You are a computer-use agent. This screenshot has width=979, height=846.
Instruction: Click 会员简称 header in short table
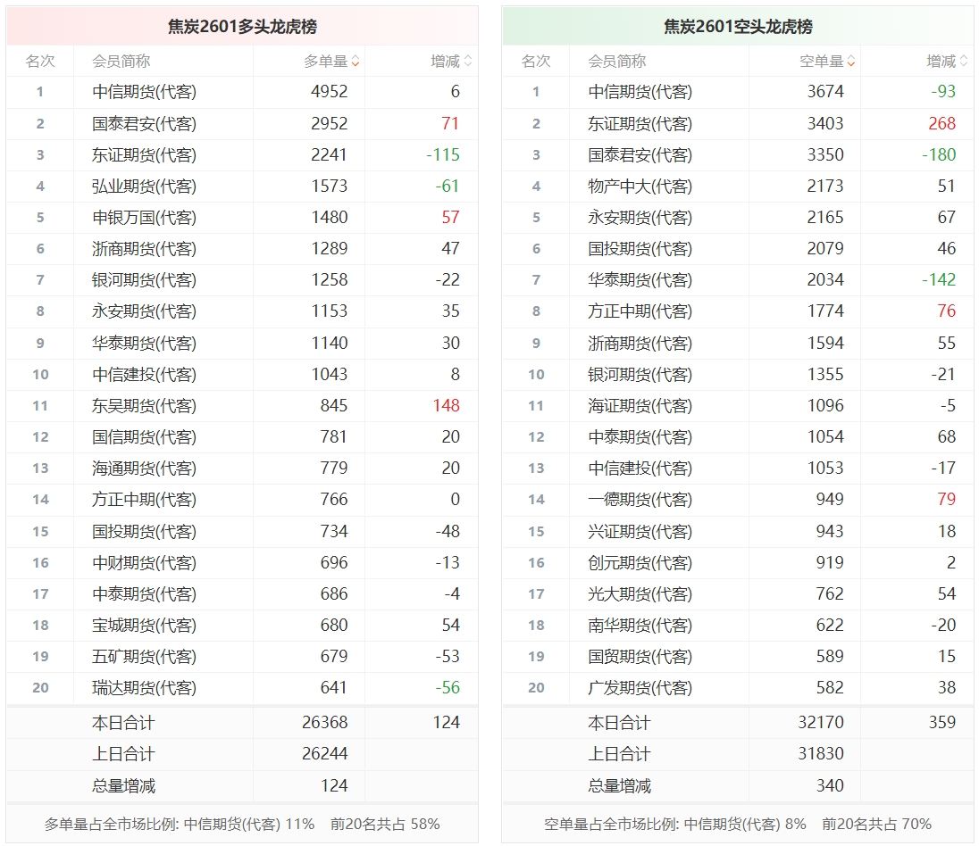pyautogui.click(x=617, y=62)
